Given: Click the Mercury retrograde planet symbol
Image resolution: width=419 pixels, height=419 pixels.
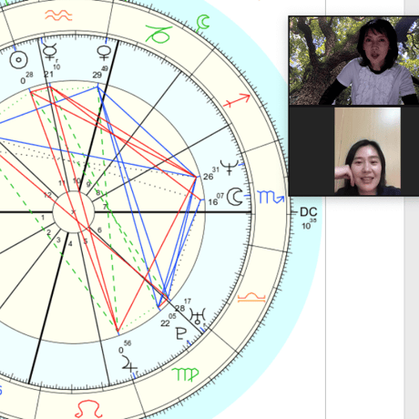Looking at the screenshot, I should pyautogui.click(x=50, y=51).
